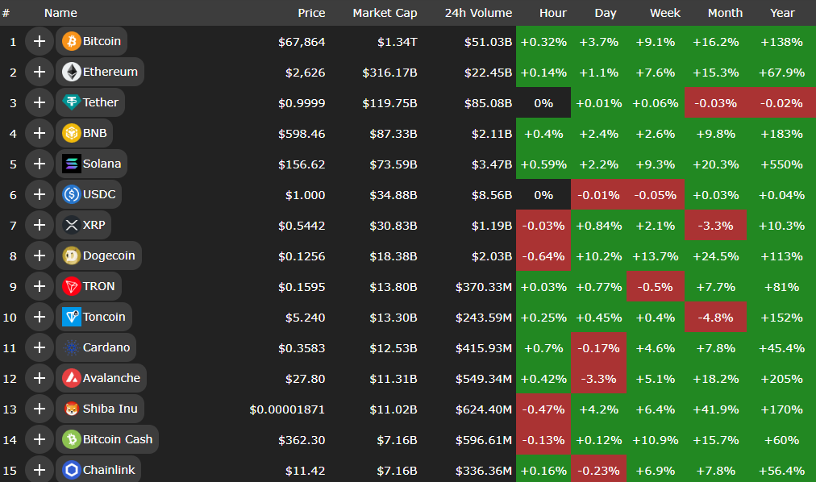Click the Shiba Inu logo icon
This screenshot has width=816, height=482.
tap(72, 409)
